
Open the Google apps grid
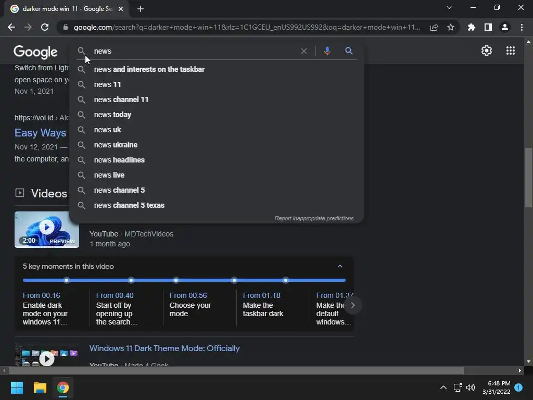tap(511, 51)
